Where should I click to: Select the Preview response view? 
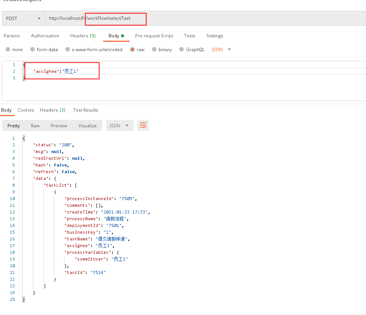pos(59,125)
